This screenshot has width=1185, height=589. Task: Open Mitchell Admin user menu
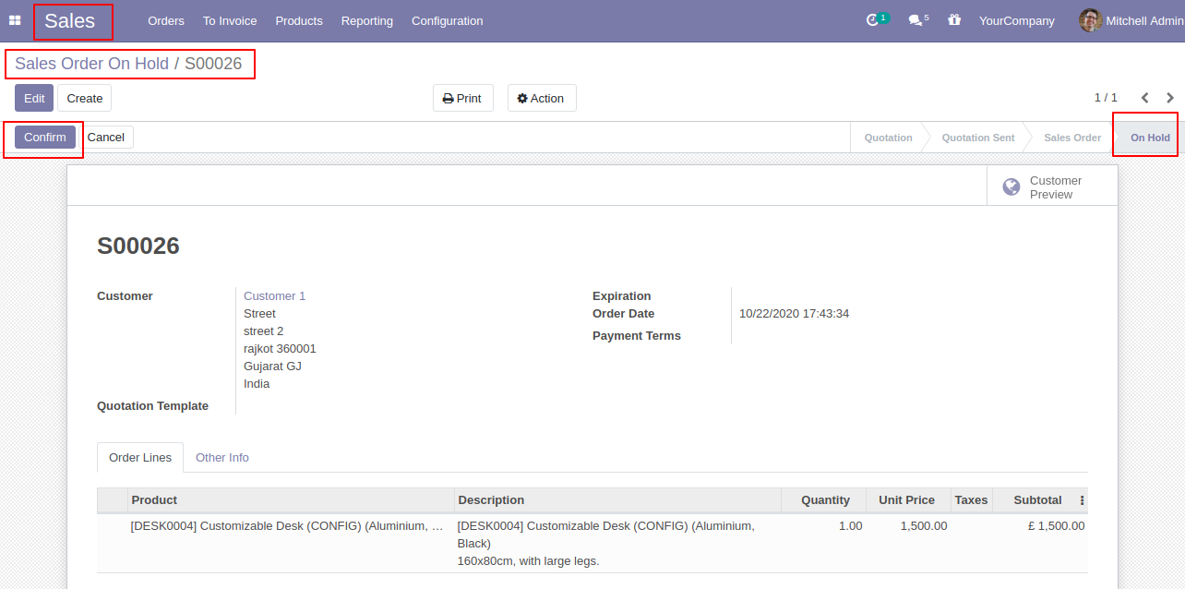click(x=1131, y=20)
